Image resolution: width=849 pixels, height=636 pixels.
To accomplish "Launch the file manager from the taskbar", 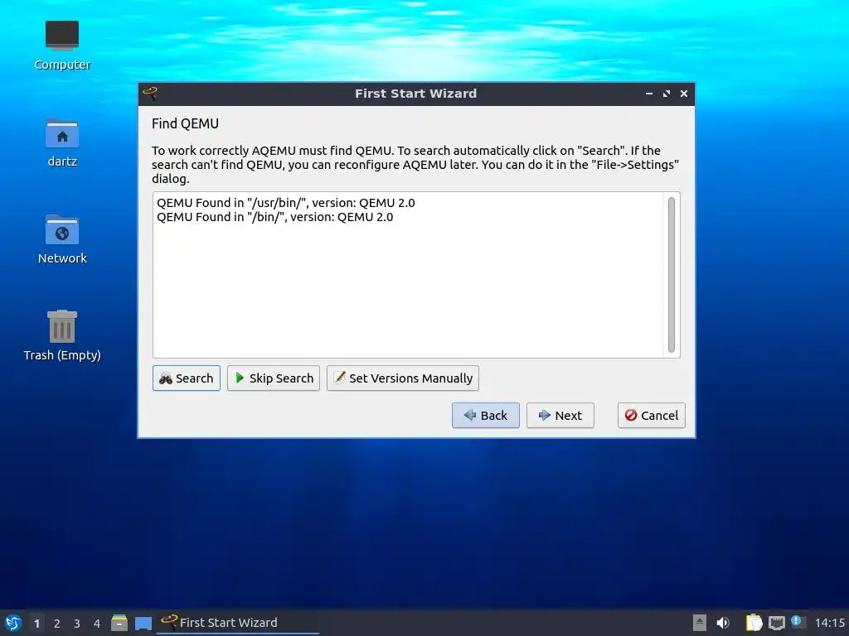I will point(119,623).
